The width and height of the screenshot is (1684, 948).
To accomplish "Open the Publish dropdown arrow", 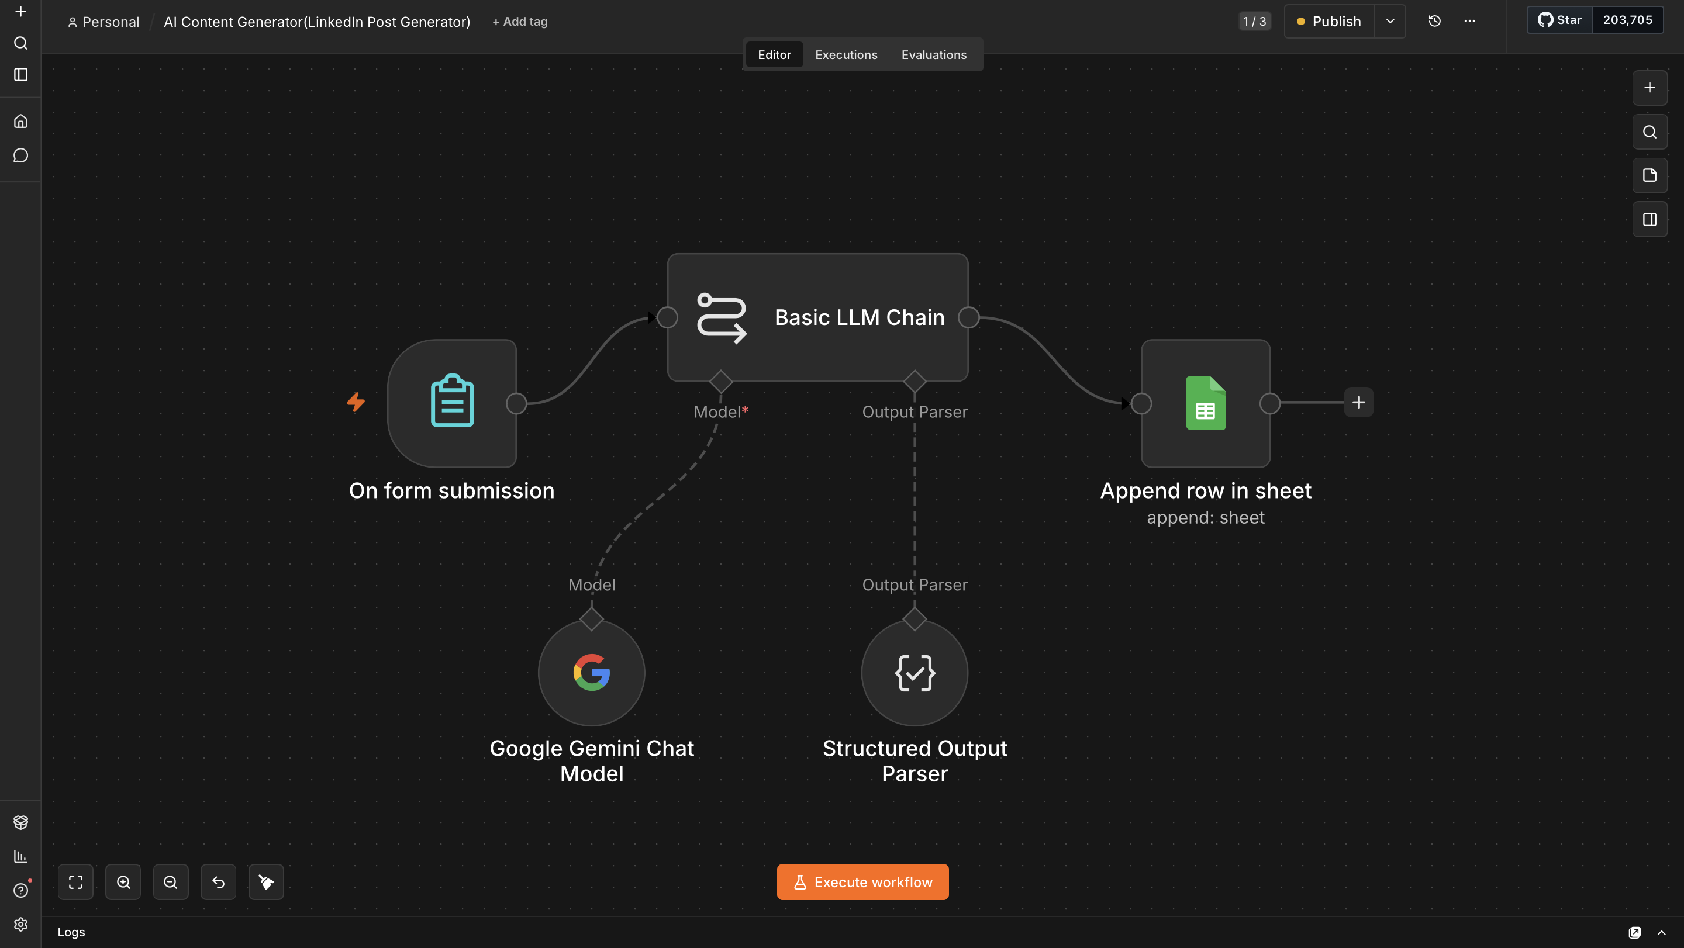I will [x=1390, y=21].
